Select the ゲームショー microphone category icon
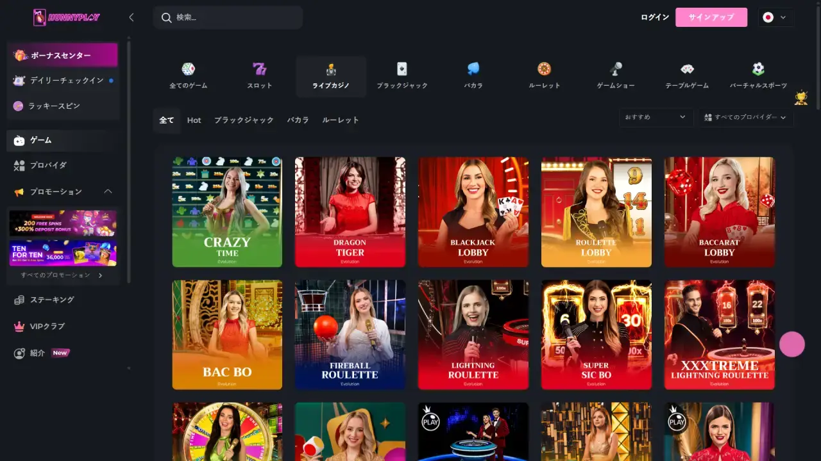Screen dimensions: 821x461 pyautogui.click(x=616, y=69)
